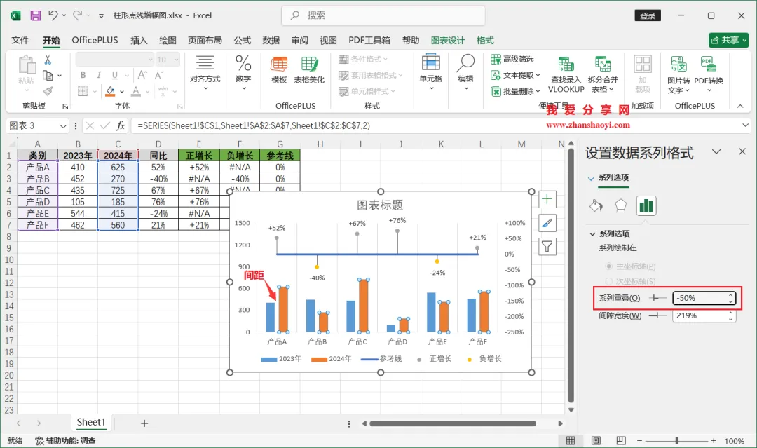Click the 系列重叠 slider

[657, 298]
